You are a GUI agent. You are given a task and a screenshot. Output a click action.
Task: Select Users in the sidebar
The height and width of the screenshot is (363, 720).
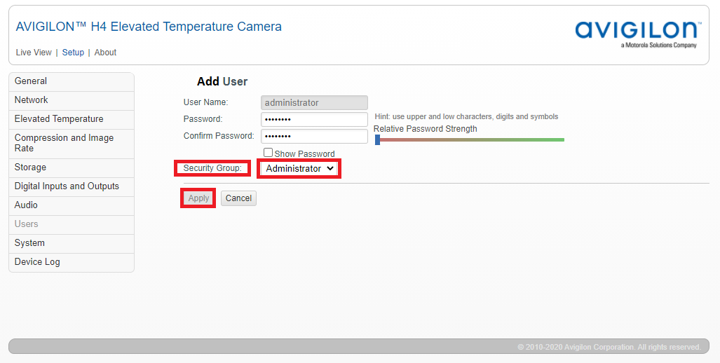27,224
